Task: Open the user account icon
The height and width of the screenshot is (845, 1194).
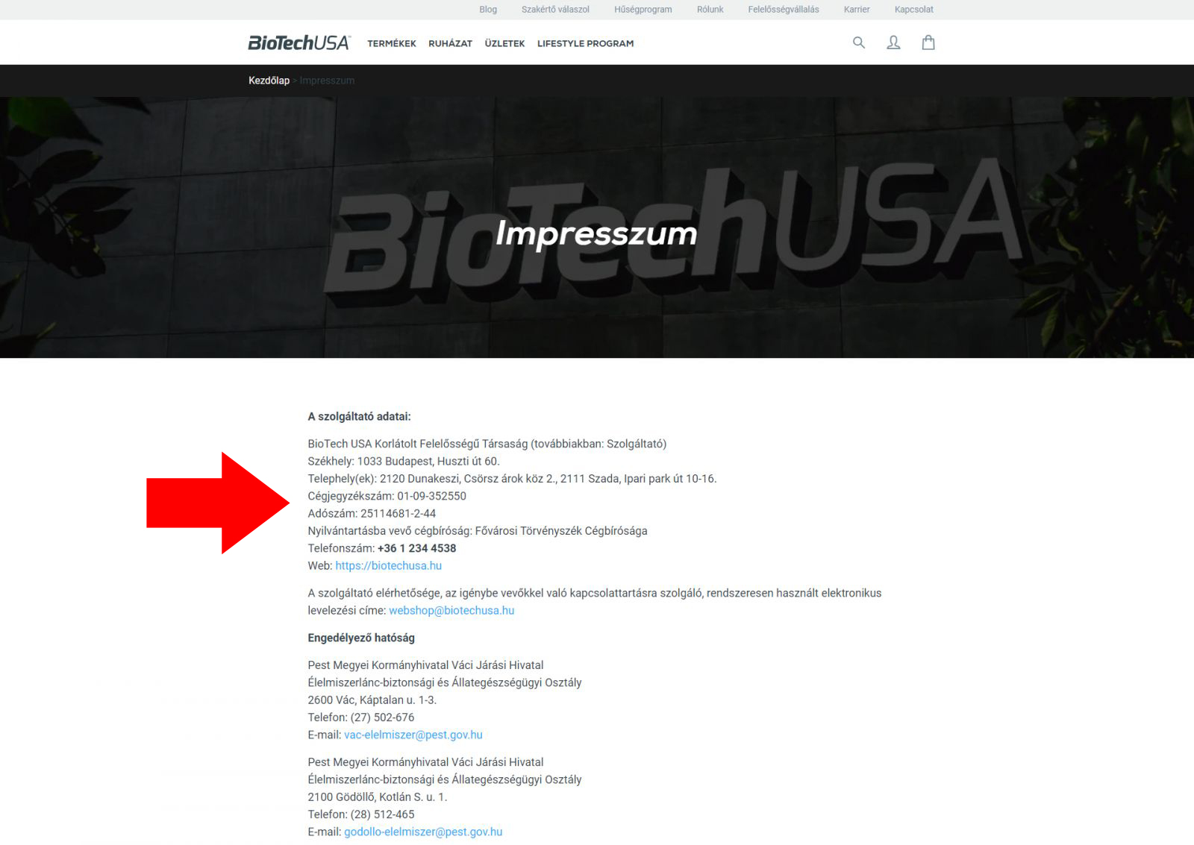Action: click(x=893, y=43)
